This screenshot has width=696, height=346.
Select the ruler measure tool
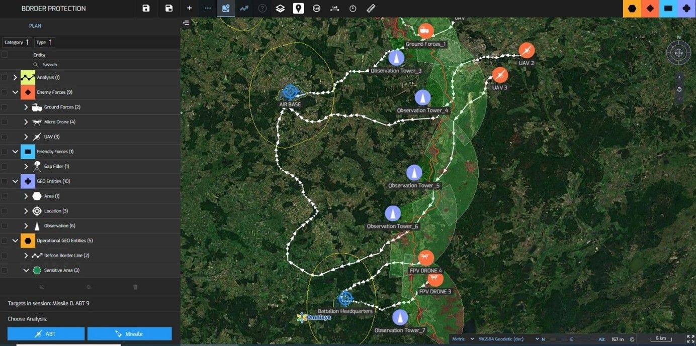tap(371, 8)
